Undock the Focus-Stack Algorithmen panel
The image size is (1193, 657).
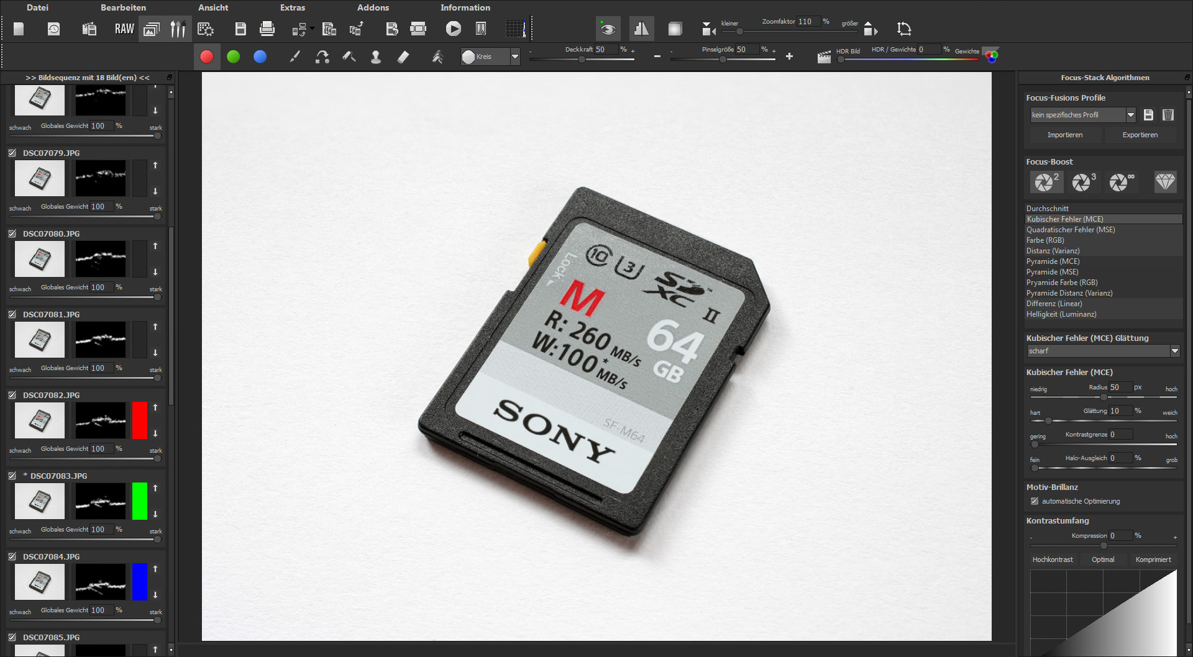click(1187, 78)
